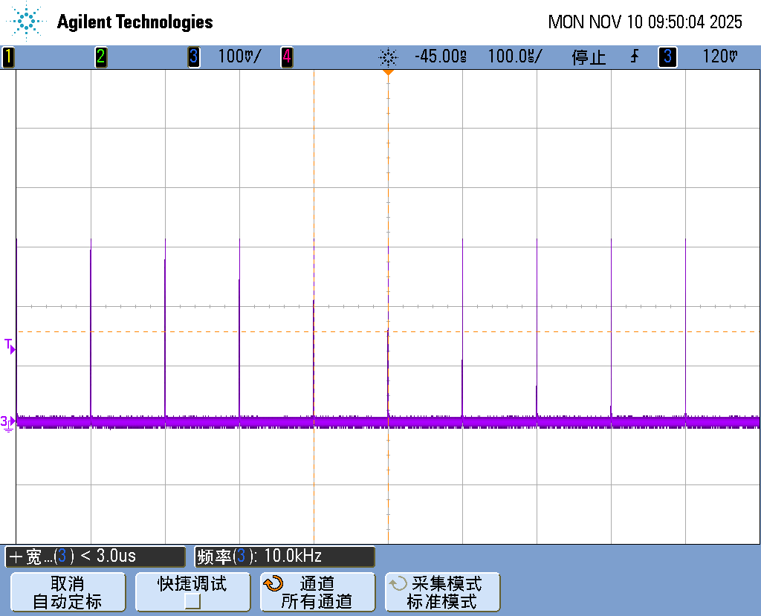Click the Agilent Technologies starburst logo
Viewport: 761px width, 616px height.
27,22
